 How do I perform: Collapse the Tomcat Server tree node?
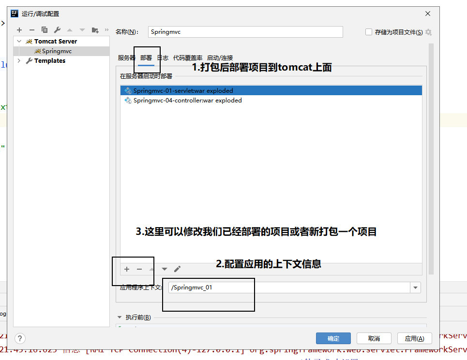click(x=19, y=42)
